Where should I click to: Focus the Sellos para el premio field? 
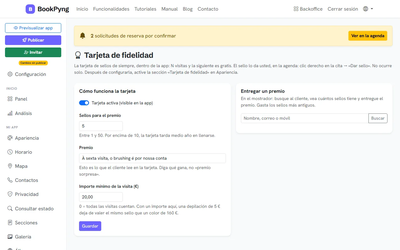click(x=101, y=126)
